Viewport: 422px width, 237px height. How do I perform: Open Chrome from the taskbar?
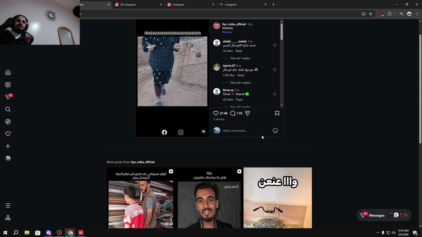[x=70, y=233]
